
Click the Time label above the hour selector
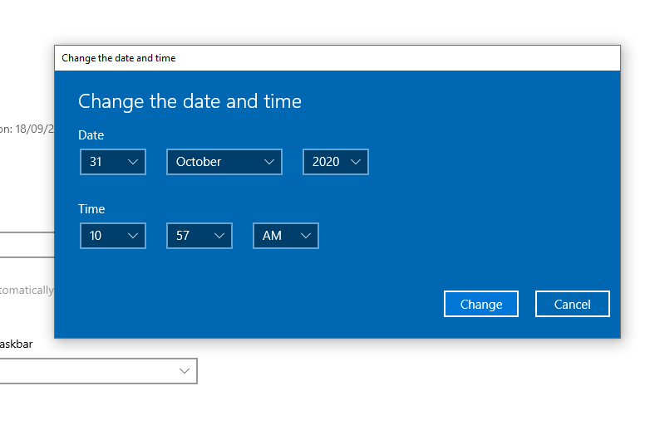point(91,209)
